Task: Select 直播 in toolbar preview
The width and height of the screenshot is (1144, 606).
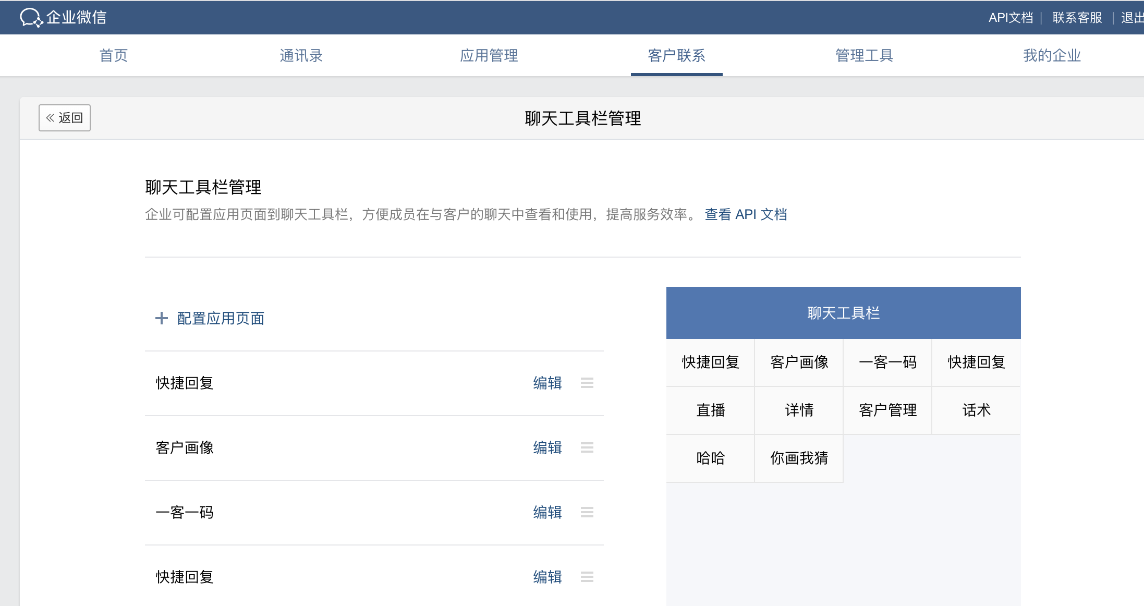Action: [x=710, y=410]
